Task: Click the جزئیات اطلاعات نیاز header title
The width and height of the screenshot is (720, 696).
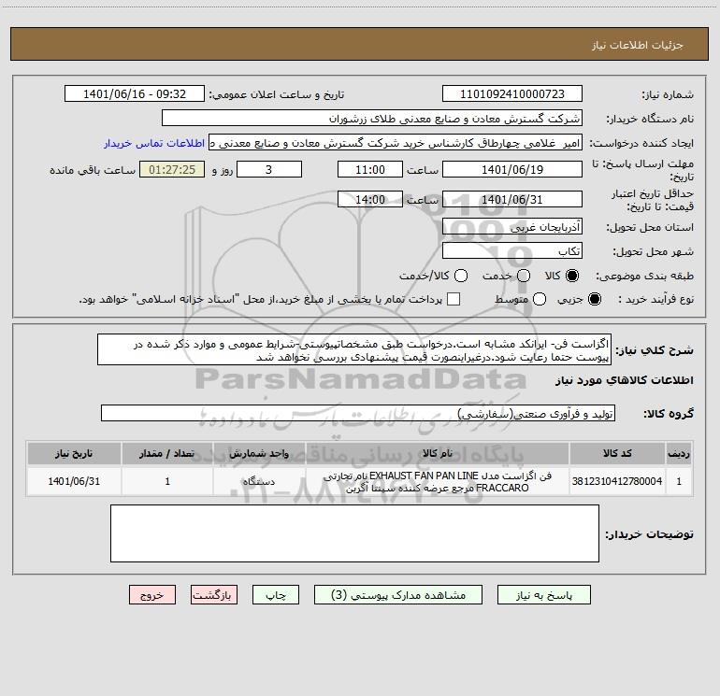Action: pos(637,45)
